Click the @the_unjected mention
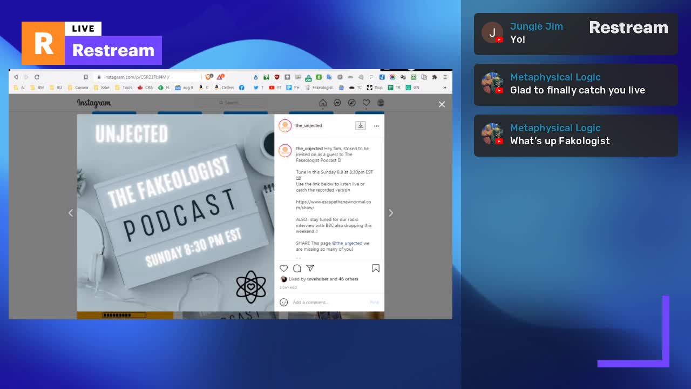This screenshot has height=389, width=691. click(x=347, y=243)
